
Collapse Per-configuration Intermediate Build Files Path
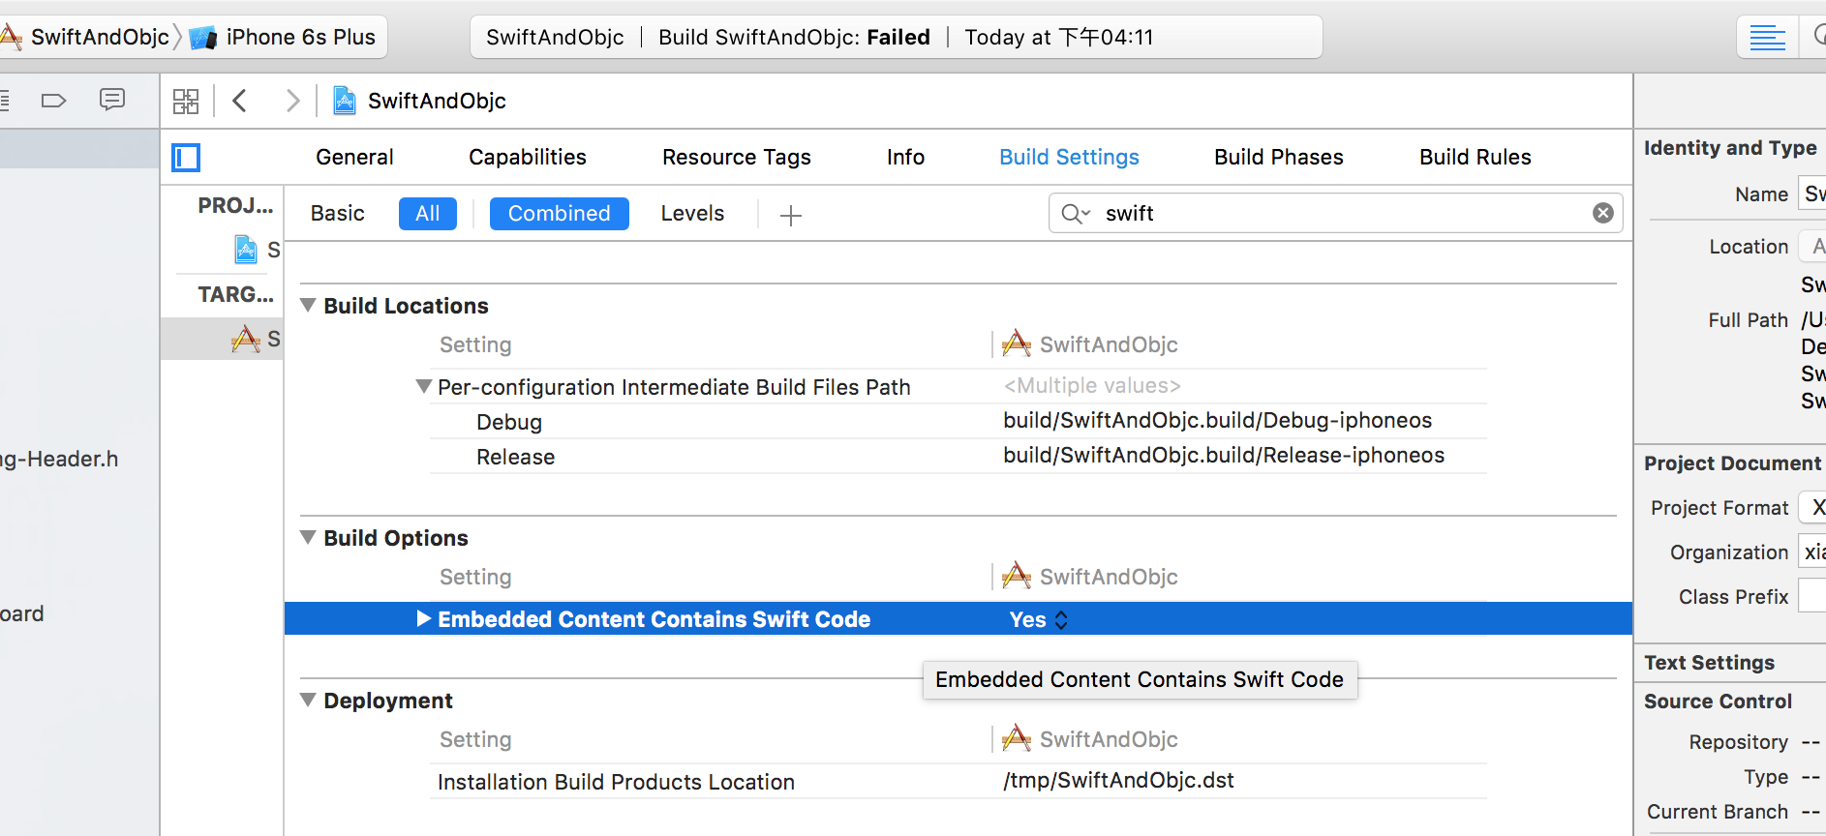(423, 386)
